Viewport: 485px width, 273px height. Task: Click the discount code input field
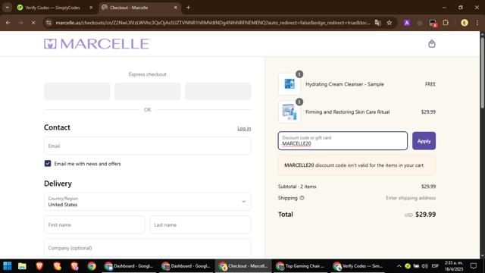click(343, 141)
